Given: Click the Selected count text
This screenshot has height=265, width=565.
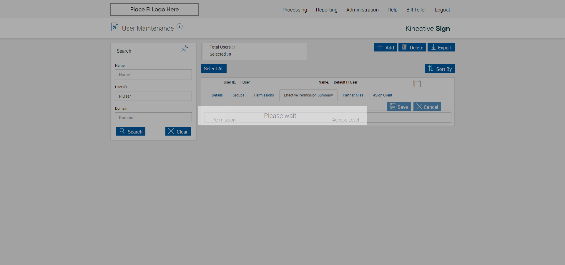Looking at the screenshot, I should click(220, 54).
